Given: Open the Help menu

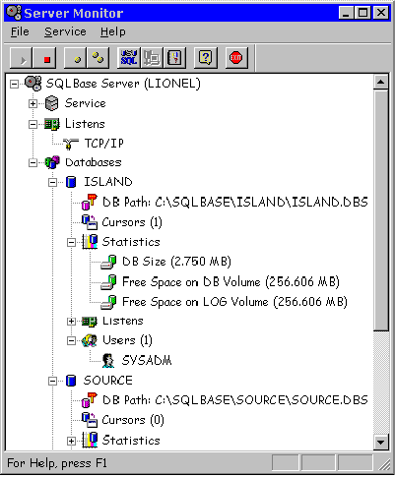Looking at the screenshot, I should (x=113, y=31).
